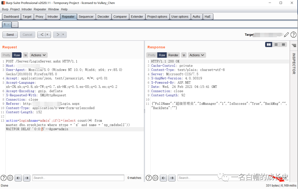This screenshot has width=298, height=190.
Task: Switch to the Sequencer tab
Action: point(86,17)
